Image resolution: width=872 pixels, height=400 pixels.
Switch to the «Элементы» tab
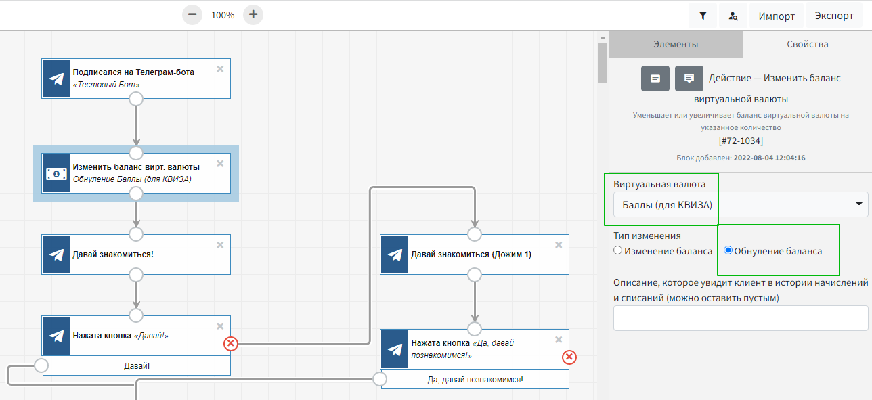[676, 44]
